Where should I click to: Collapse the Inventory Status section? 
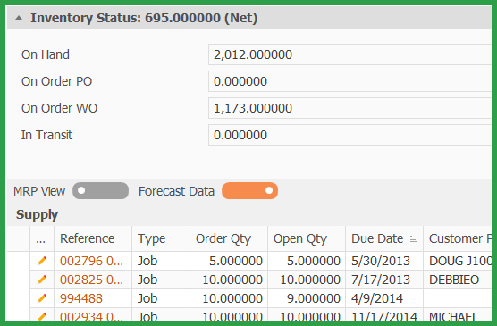19,18
